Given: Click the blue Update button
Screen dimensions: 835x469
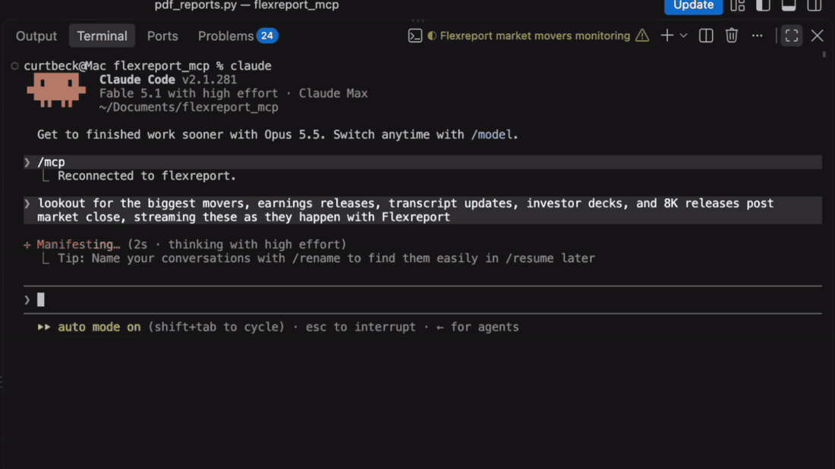Looking at the screenshot, I should pyautogui.click(x=693, y=6).
